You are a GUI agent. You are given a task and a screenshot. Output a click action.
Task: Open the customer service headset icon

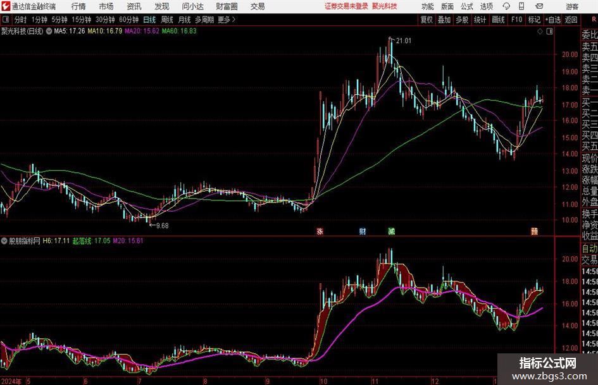tap(506, 6)
